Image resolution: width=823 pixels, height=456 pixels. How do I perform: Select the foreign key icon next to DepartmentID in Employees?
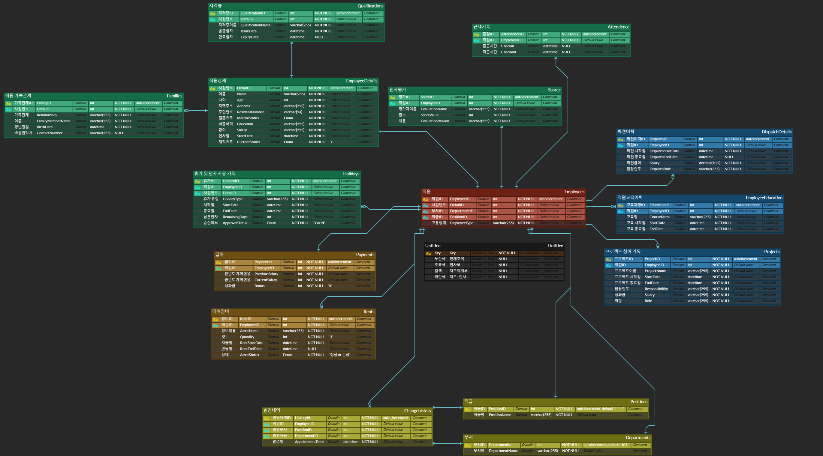(426, 212)
